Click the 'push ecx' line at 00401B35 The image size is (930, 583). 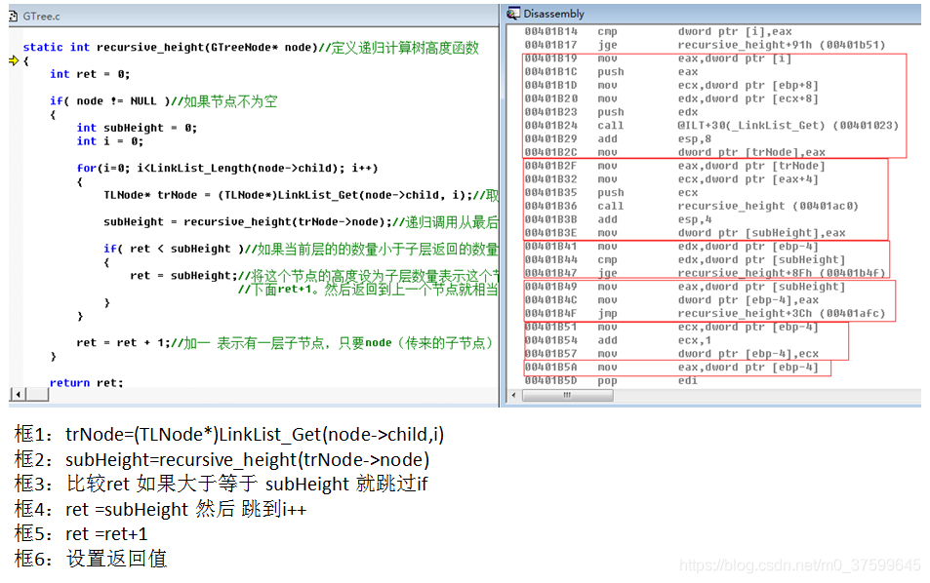[x=612, y=193]
